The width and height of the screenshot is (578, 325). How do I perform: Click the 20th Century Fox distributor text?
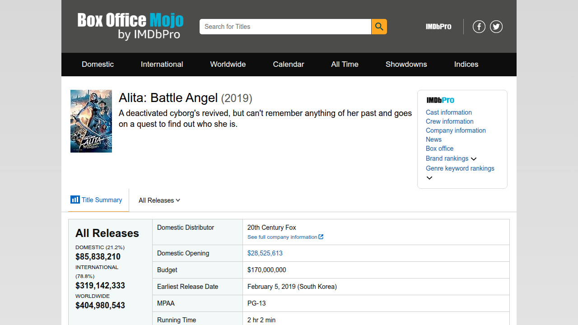click(x=272, y=227)
